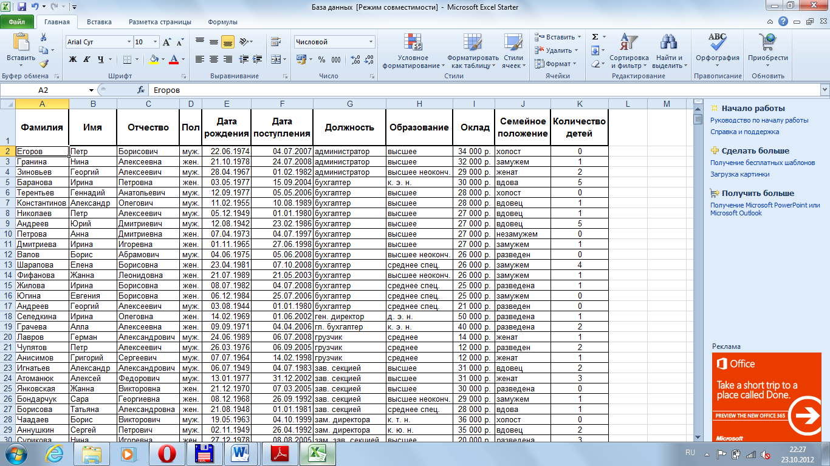Select the Главная tab

tap(57, 22)
